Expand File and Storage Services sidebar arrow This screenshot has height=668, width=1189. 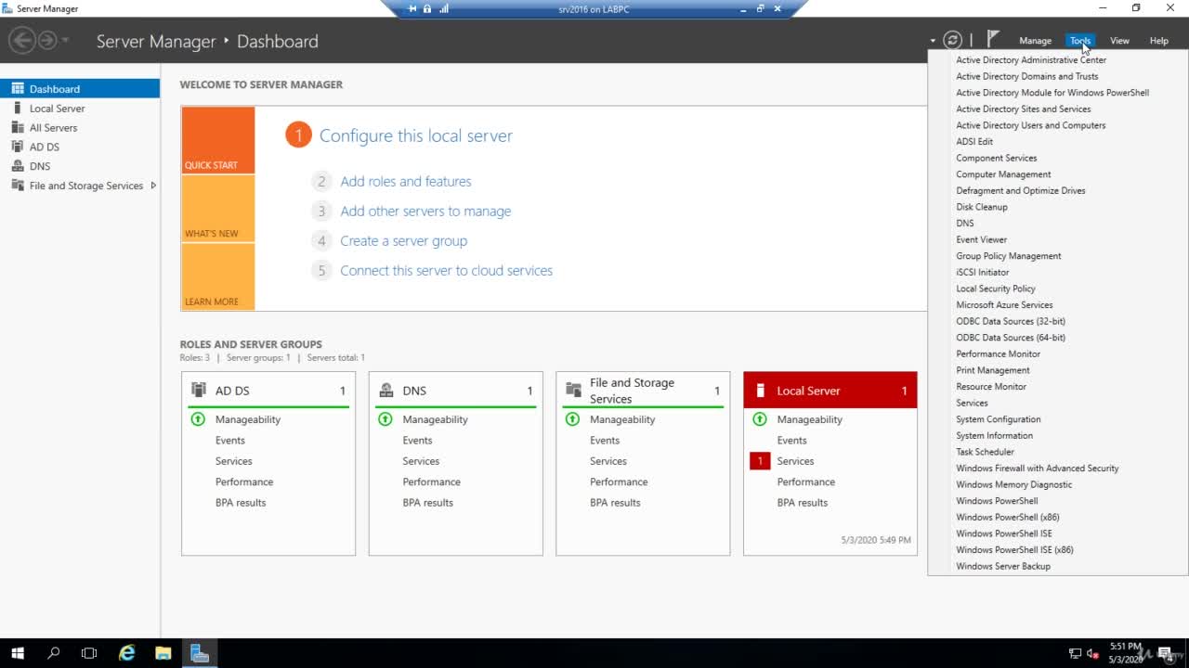pyautogui.click(x=153, y=186)
